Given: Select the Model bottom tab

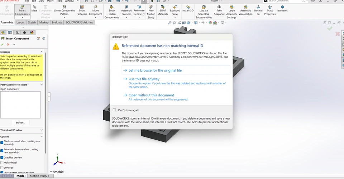Looking at the screenshot, I should coord(21,176).
